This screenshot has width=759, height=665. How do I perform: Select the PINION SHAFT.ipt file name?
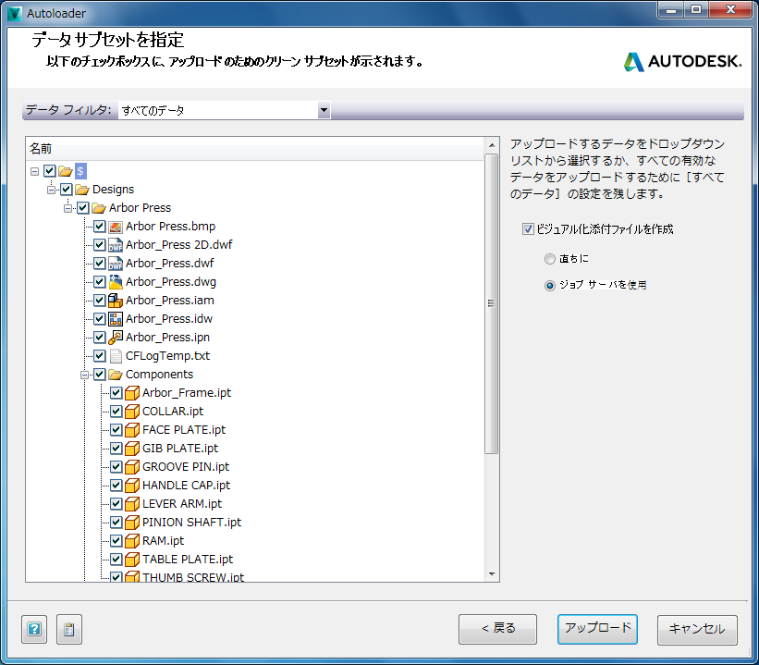pyautogui.click(x=191, y=523)
